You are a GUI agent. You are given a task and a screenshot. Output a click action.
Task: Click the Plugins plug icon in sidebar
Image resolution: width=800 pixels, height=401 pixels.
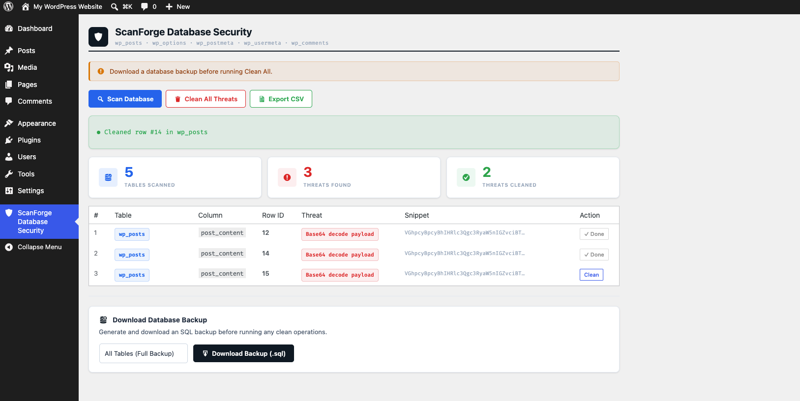point(9,140)
